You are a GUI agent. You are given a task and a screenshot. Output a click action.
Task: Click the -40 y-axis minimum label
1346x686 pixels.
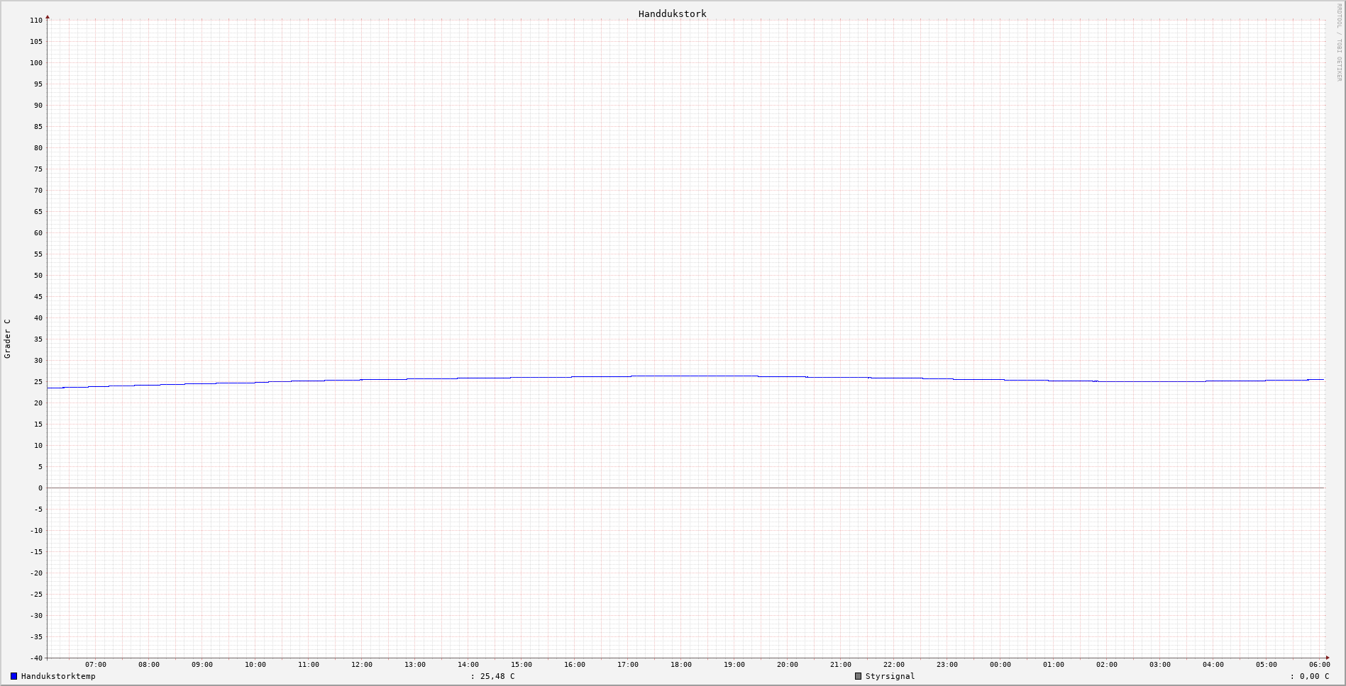point(36,658)
